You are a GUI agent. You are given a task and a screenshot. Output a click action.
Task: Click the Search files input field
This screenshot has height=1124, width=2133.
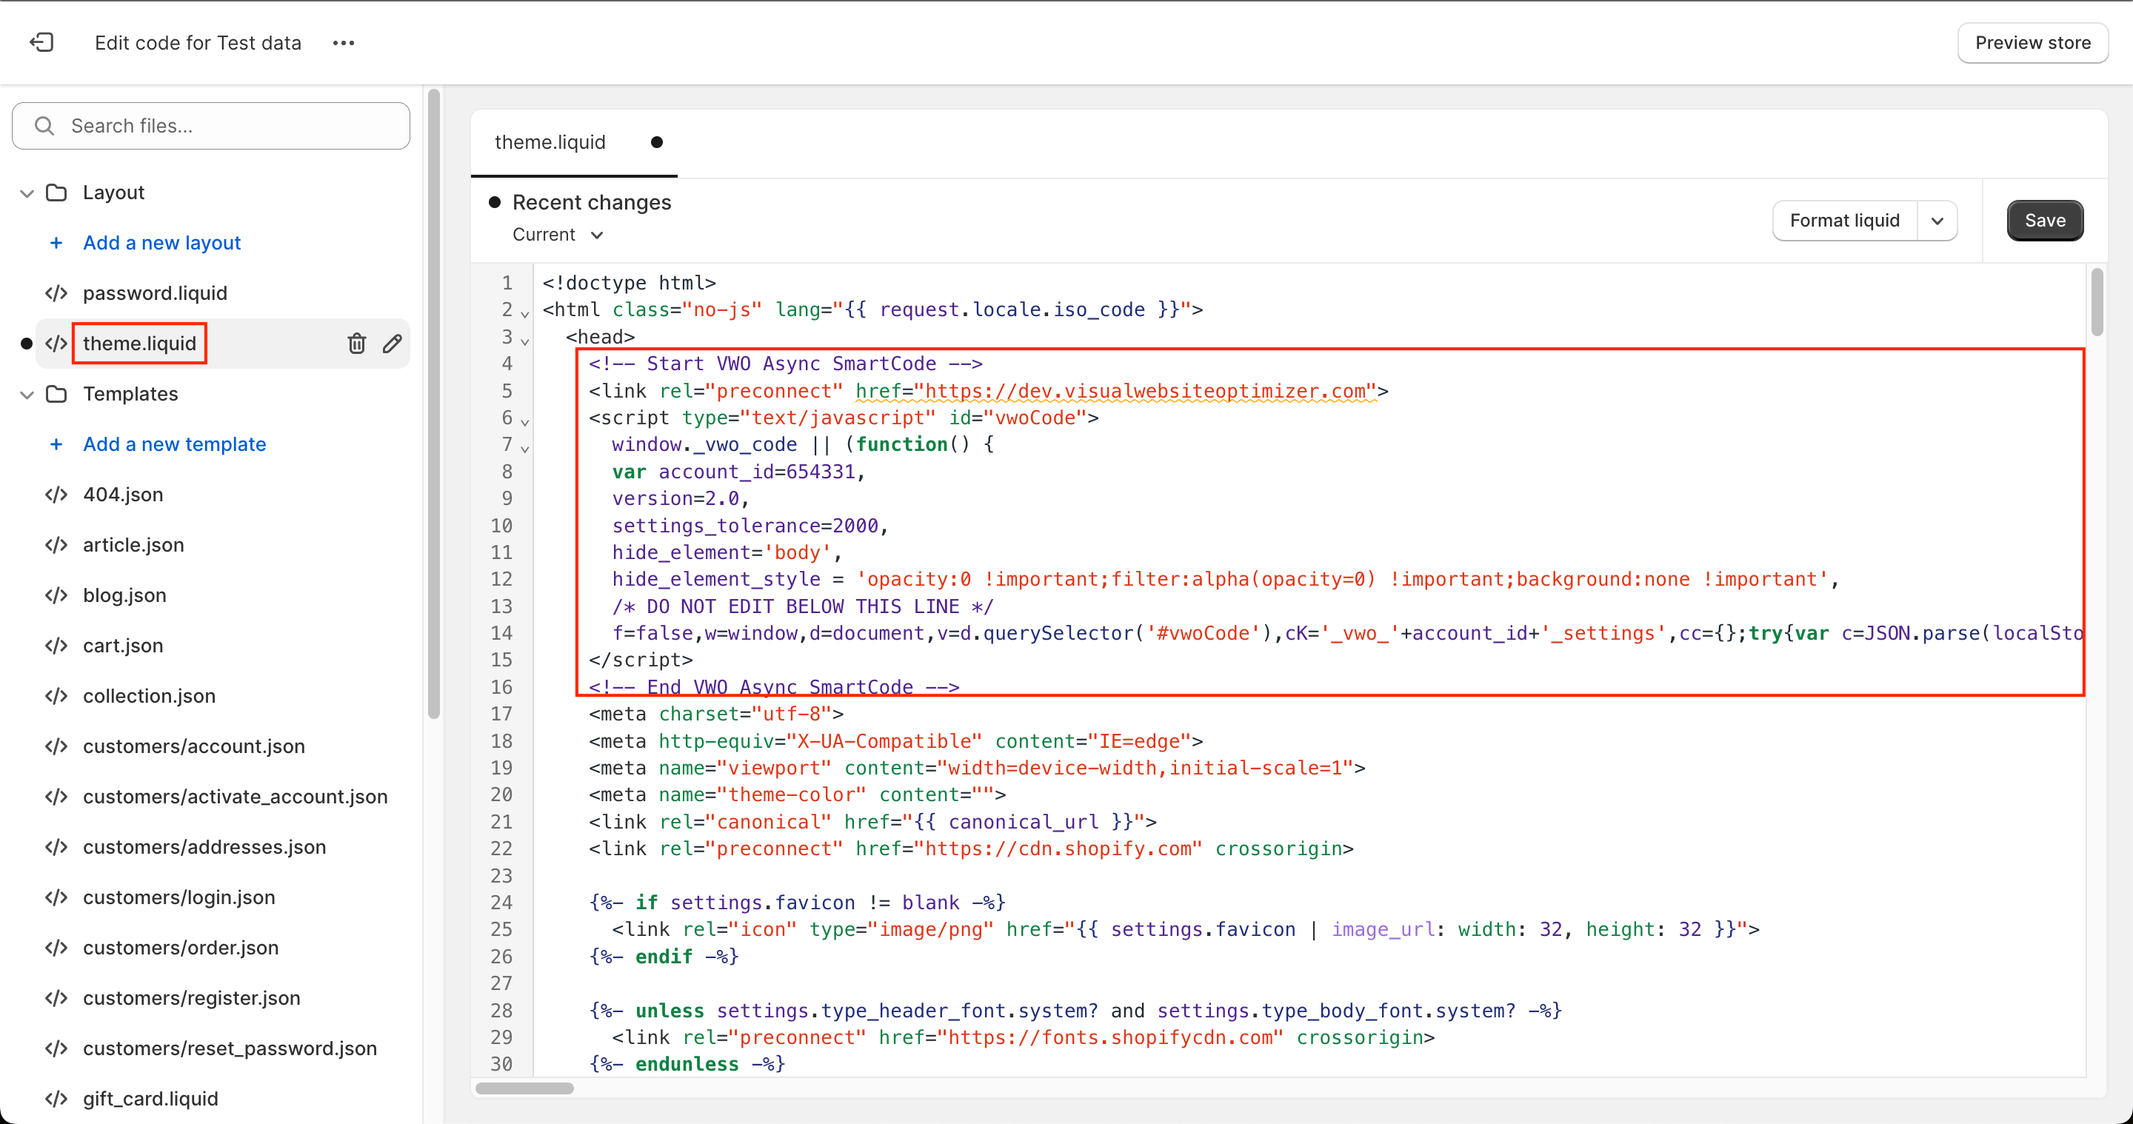point(224,126)
